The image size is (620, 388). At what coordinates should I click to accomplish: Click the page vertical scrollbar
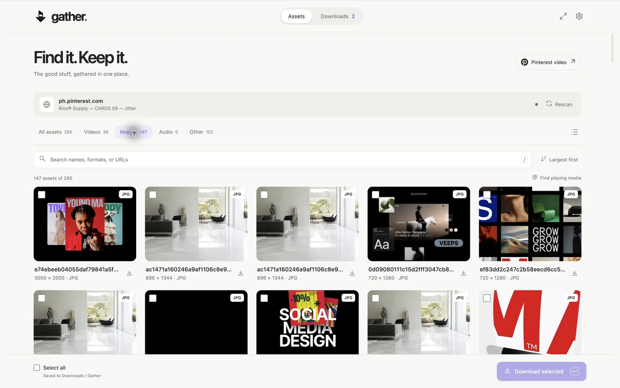(x=613, y=48)
